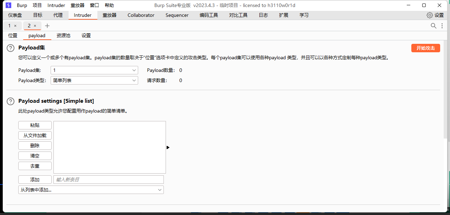Switch to the 对比工具 tab
The image size is (450, 215).
tap(238, 15)
